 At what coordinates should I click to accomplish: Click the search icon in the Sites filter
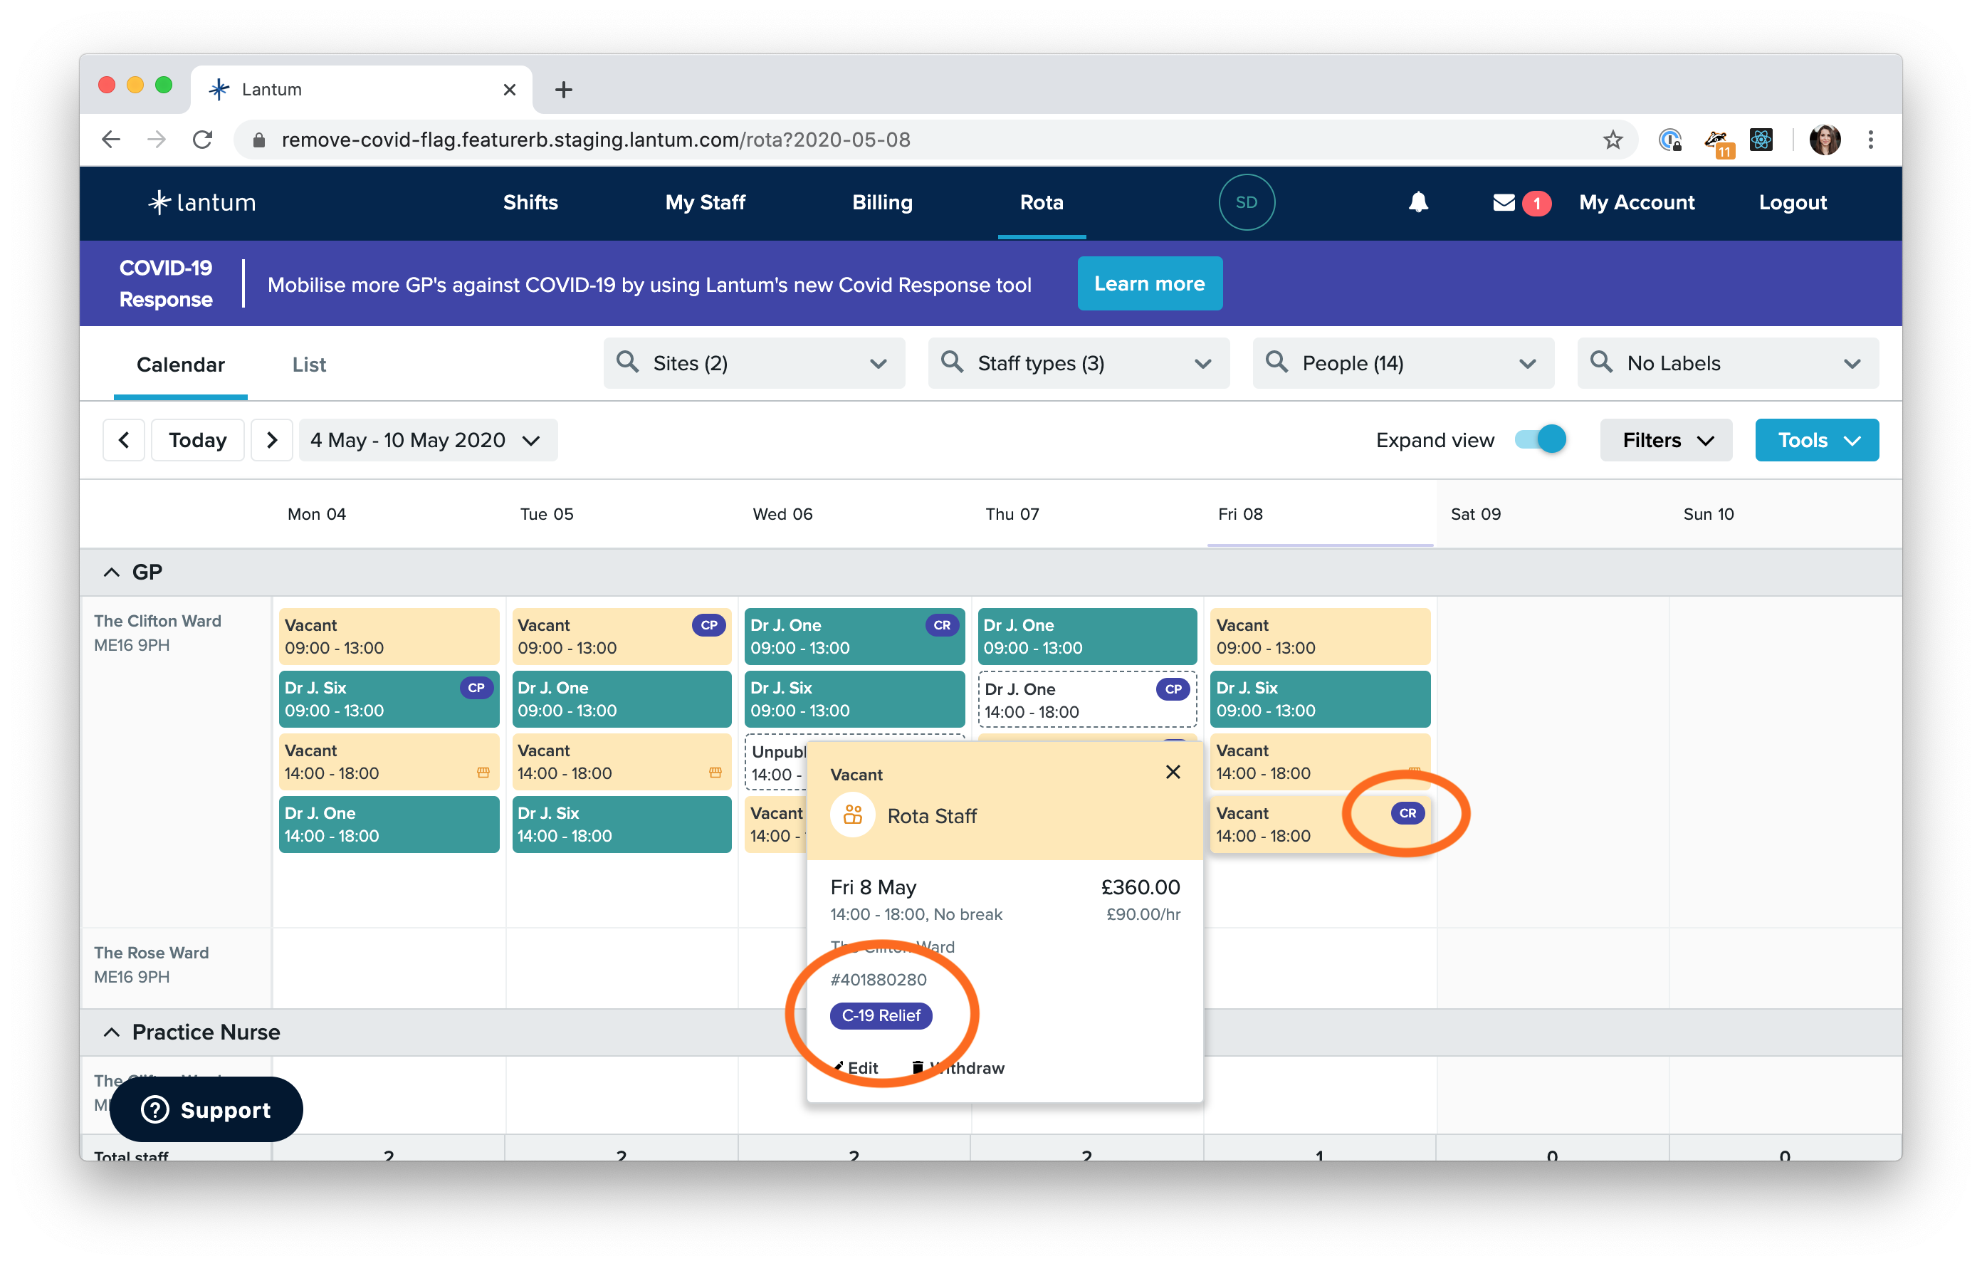coord(627,362)
